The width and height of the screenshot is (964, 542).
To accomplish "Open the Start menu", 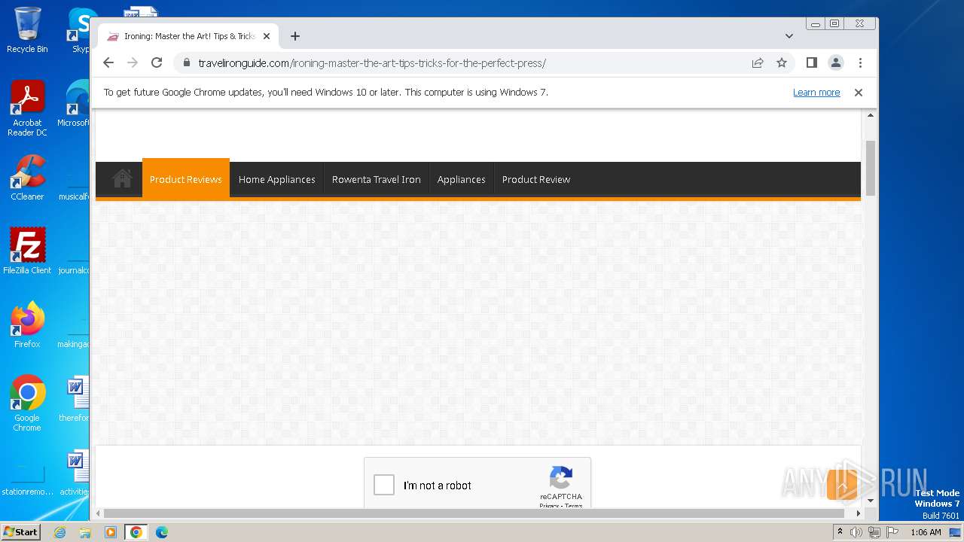I will (20, 532).
